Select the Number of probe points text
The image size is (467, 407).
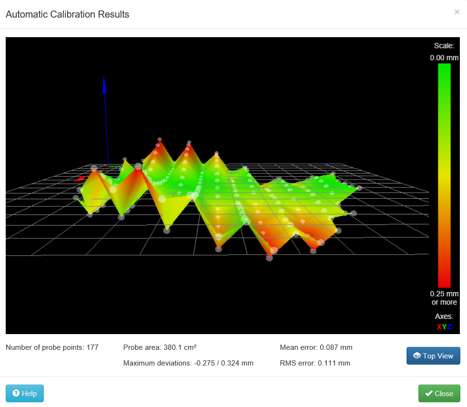coord(52,347)
